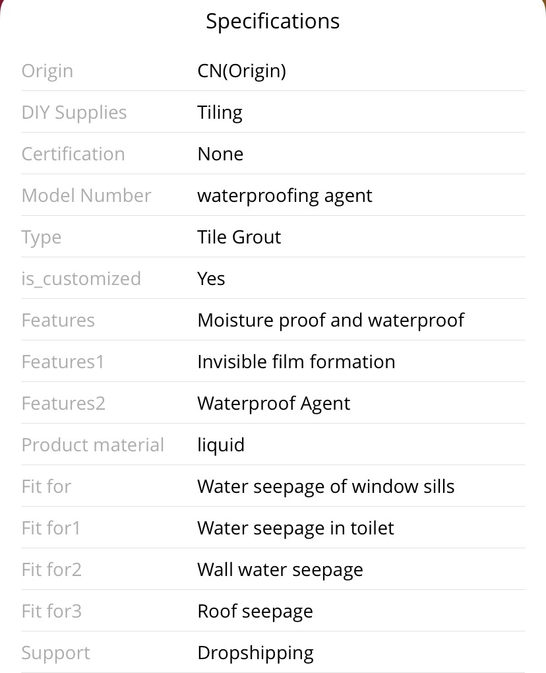The image size is (546, 673).
Task: Tap the is_customized label
Action: pos(81,279)
